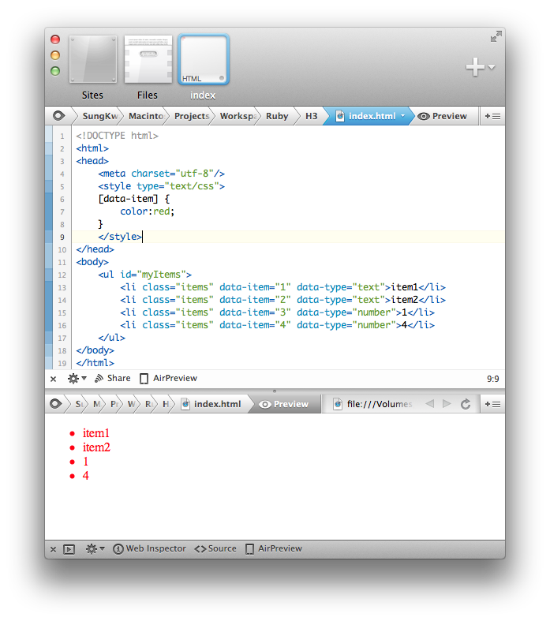Click line number 9 in the gutter

(62, 238)
